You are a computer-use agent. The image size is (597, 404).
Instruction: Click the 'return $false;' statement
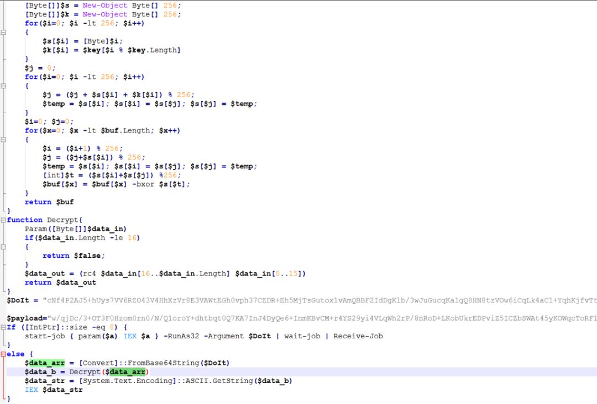tap(74, 256)
